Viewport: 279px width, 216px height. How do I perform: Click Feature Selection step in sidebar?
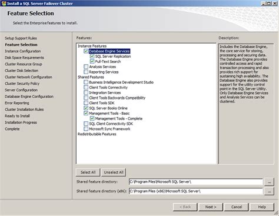(21, 45)
